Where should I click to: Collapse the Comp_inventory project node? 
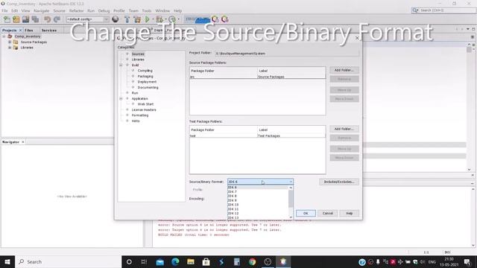(4, 36)
